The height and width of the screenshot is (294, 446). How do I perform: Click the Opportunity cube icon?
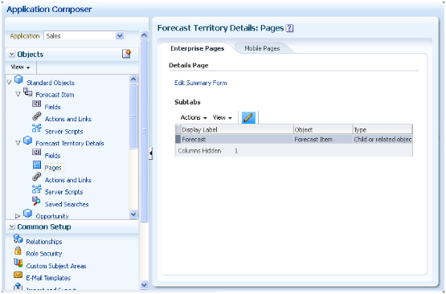[x=27, y=213]
